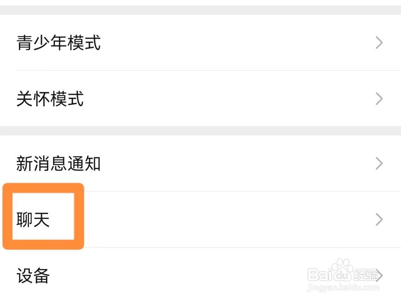Select the Chats settings chevron icon
Image resolution: width=401 pixels, height=301 pixels.
[379, 219]
